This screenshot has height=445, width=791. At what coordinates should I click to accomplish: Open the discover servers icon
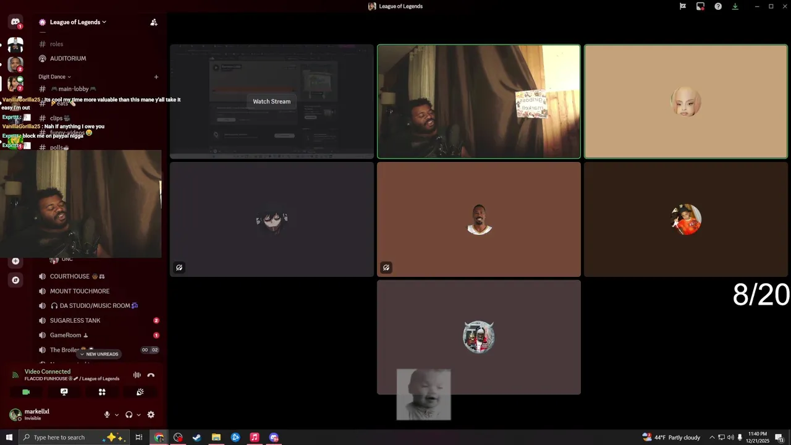point(15,280)
